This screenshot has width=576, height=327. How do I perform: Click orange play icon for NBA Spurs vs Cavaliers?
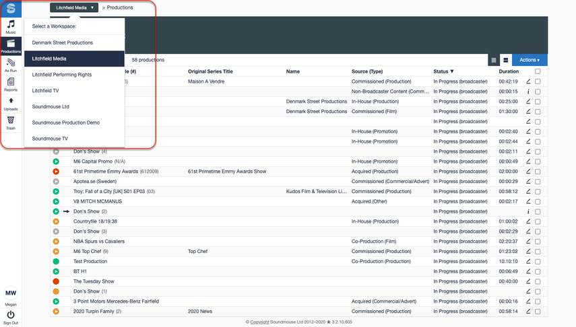click(56, 242)
